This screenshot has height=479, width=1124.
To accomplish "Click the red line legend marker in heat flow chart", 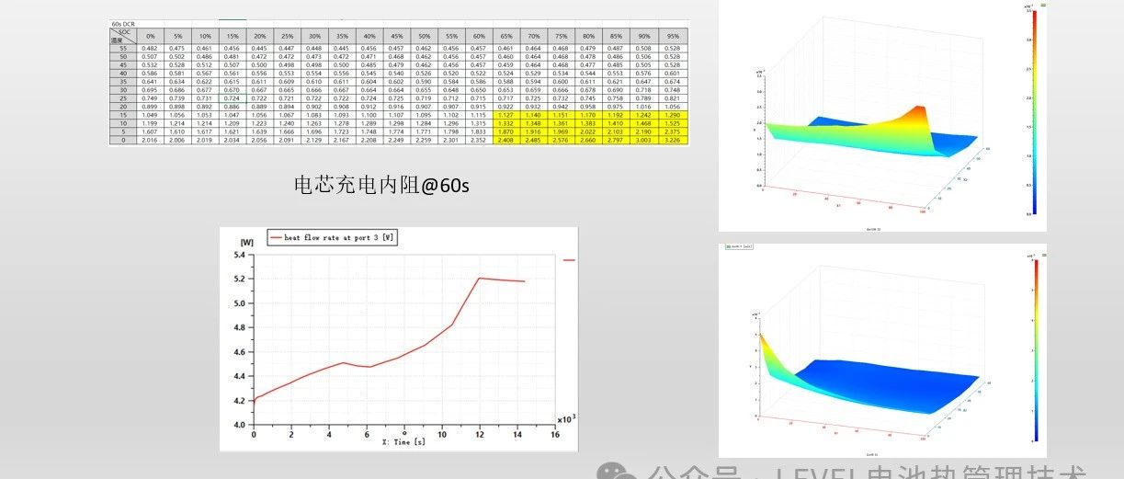I will click(276, 237).
